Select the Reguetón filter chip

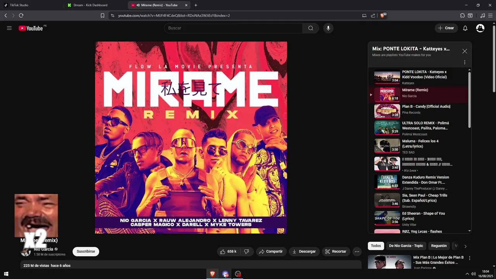pos(439,246)
